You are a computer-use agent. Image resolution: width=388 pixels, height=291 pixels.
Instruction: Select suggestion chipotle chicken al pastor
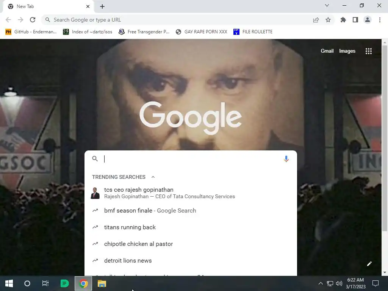coord(191,244)
